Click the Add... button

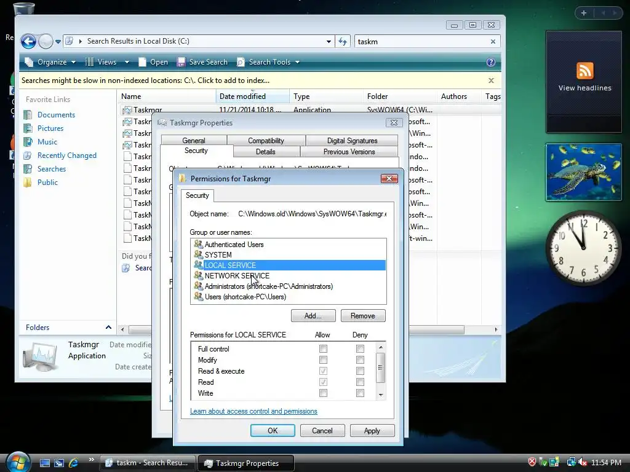[313, 316]
